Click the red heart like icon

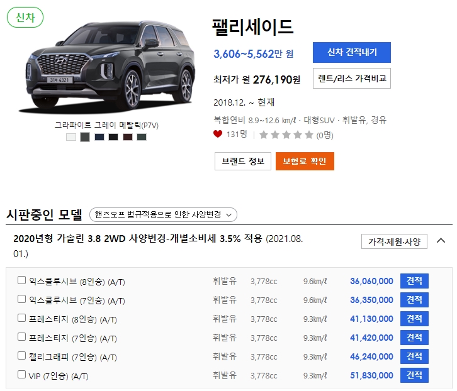coord(218,134)
